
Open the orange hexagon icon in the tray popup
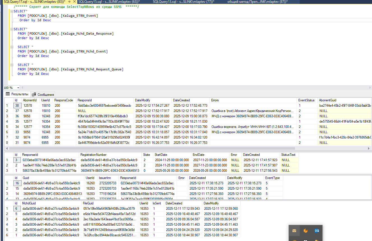(306, 231)
